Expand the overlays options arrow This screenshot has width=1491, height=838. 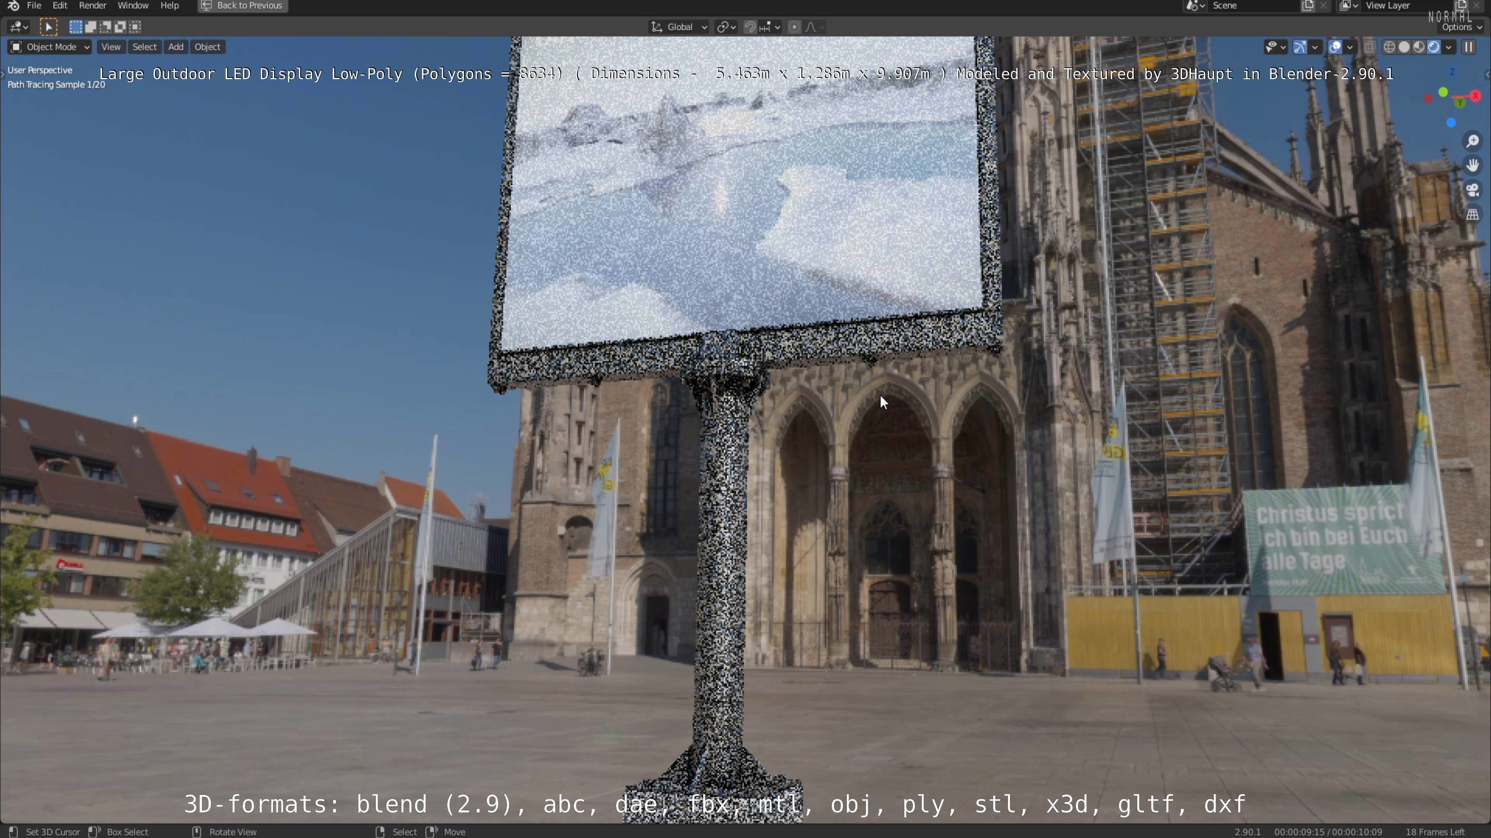pos(1350,47)
